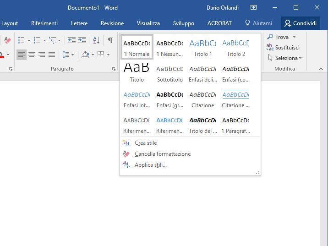Click Sostituisci in the Modifica group
Viewport: 328px width, 246px height.
click(x=287, y=47)
